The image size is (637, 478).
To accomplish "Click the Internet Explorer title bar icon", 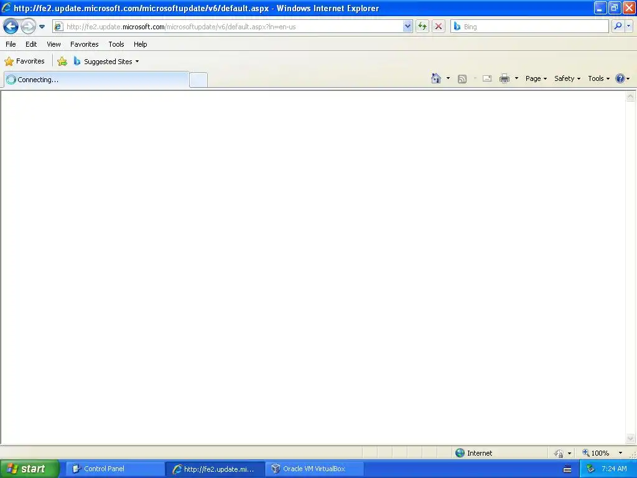I will [x=6, y=7].
